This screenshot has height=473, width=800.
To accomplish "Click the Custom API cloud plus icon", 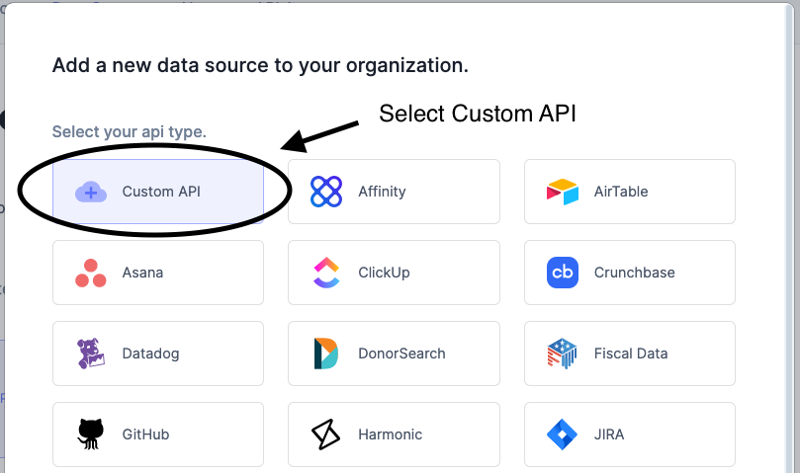I will coord(91,193).
